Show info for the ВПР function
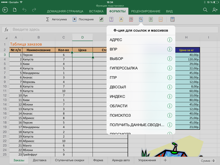The image size is (220, 165). click(x=170, y=49)
